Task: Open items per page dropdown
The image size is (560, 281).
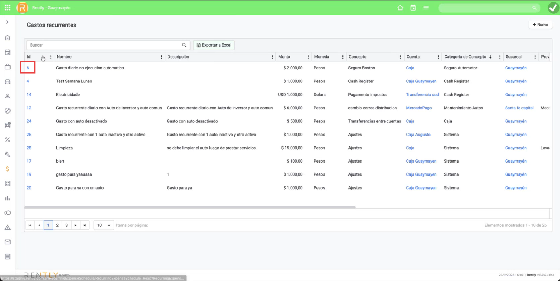Action: coord(104,225)
